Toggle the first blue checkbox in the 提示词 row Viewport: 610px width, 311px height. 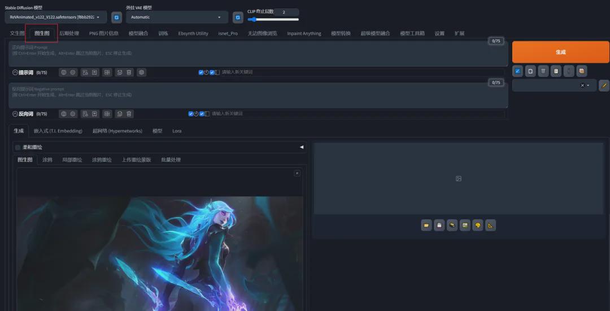pyautogui.click(x=201, y=72)
